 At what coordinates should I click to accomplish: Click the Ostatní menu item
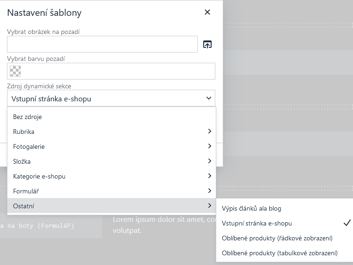(x=111, y=206)
